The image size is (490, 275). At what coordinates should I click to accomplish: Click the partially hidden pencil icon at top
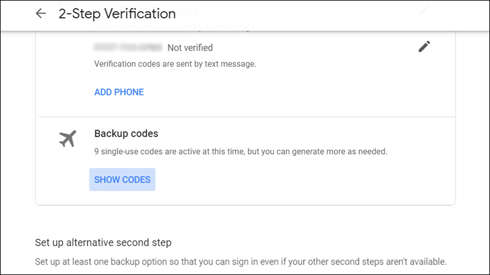tap(424, 10)
